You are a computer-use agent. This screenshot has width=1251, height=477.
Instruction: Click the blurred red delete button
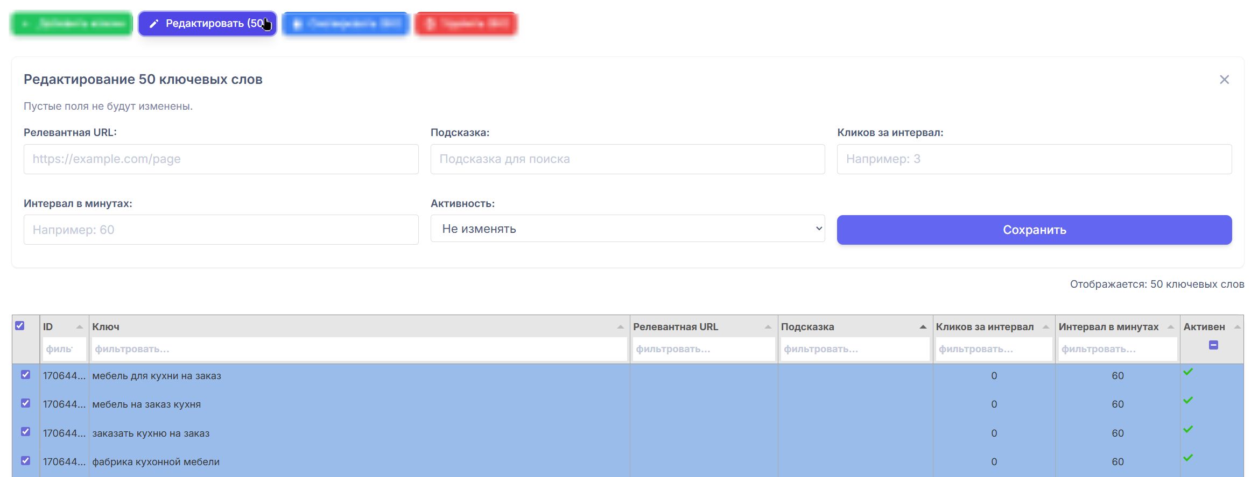(466, 24)
